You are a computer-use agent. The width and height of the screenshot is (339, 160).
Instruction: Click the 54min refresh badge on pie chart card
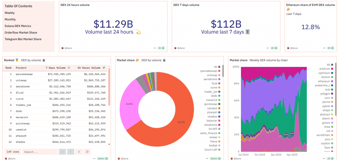pos(215,158)
